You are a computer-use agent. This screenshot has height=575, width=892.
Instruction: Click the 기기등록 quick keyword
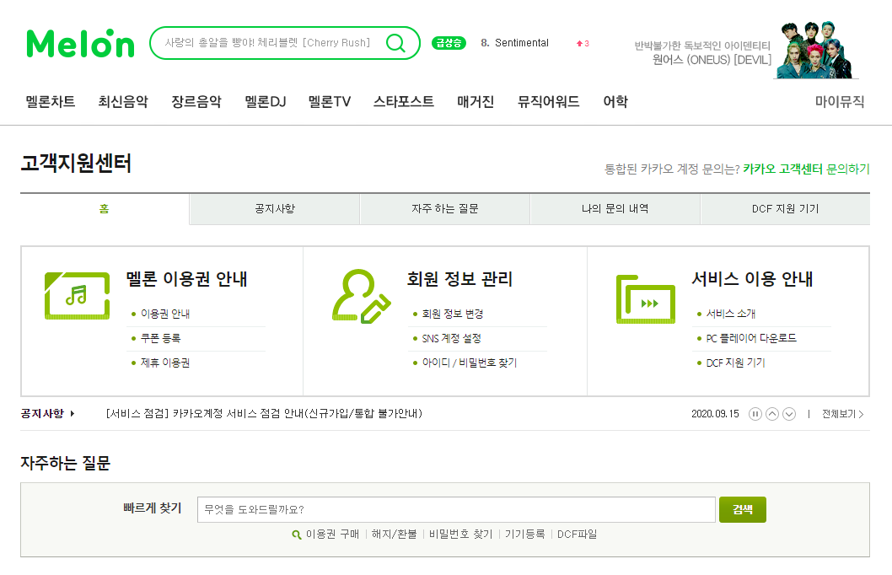coord(525,534)
